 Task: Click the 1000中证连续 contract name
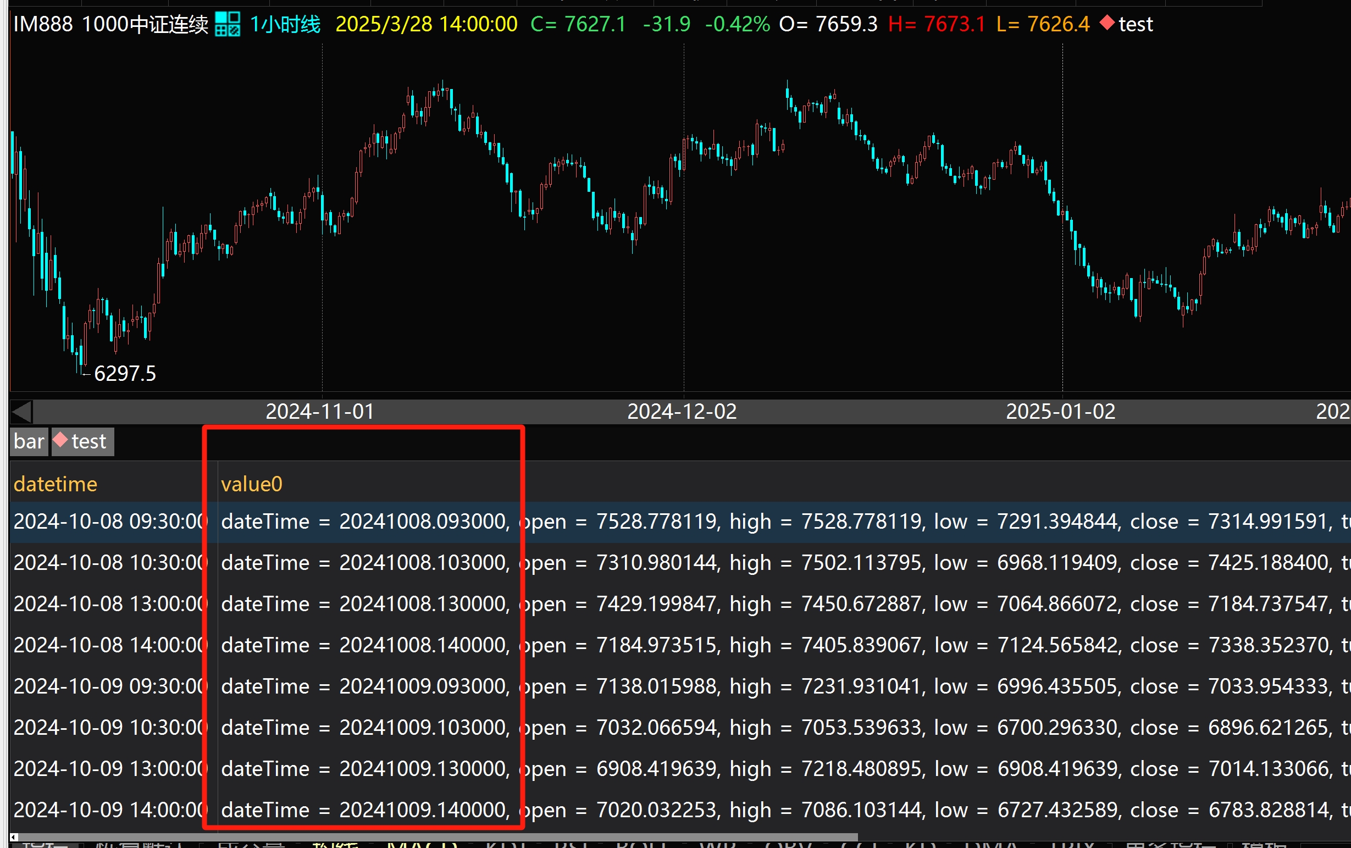(145, 24)
